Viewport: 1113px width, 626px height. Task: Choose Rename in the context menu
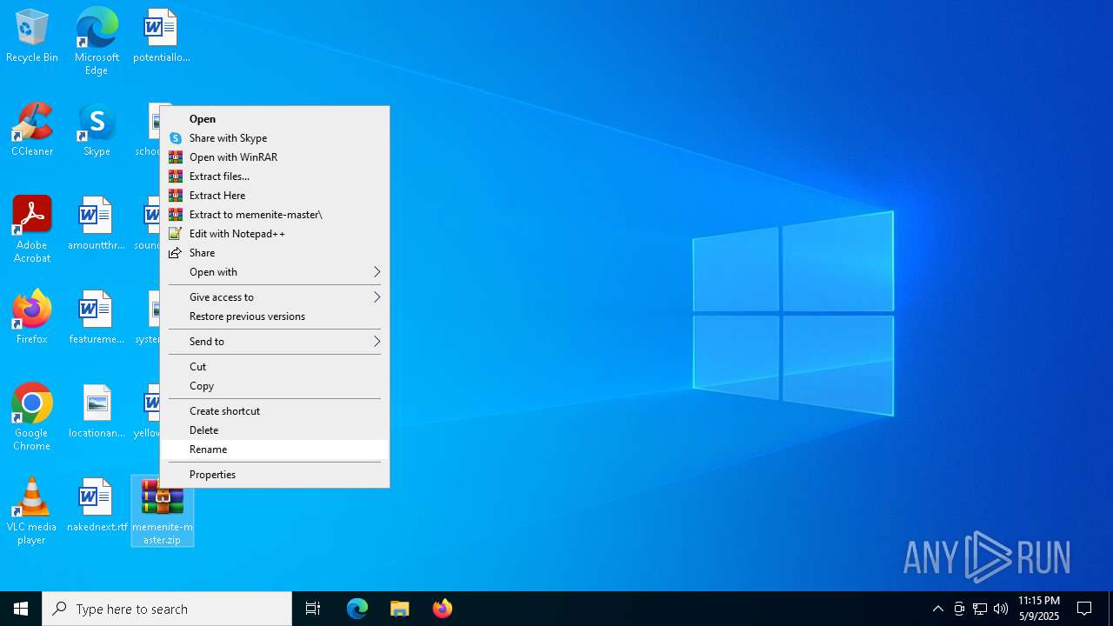(275, 450)
